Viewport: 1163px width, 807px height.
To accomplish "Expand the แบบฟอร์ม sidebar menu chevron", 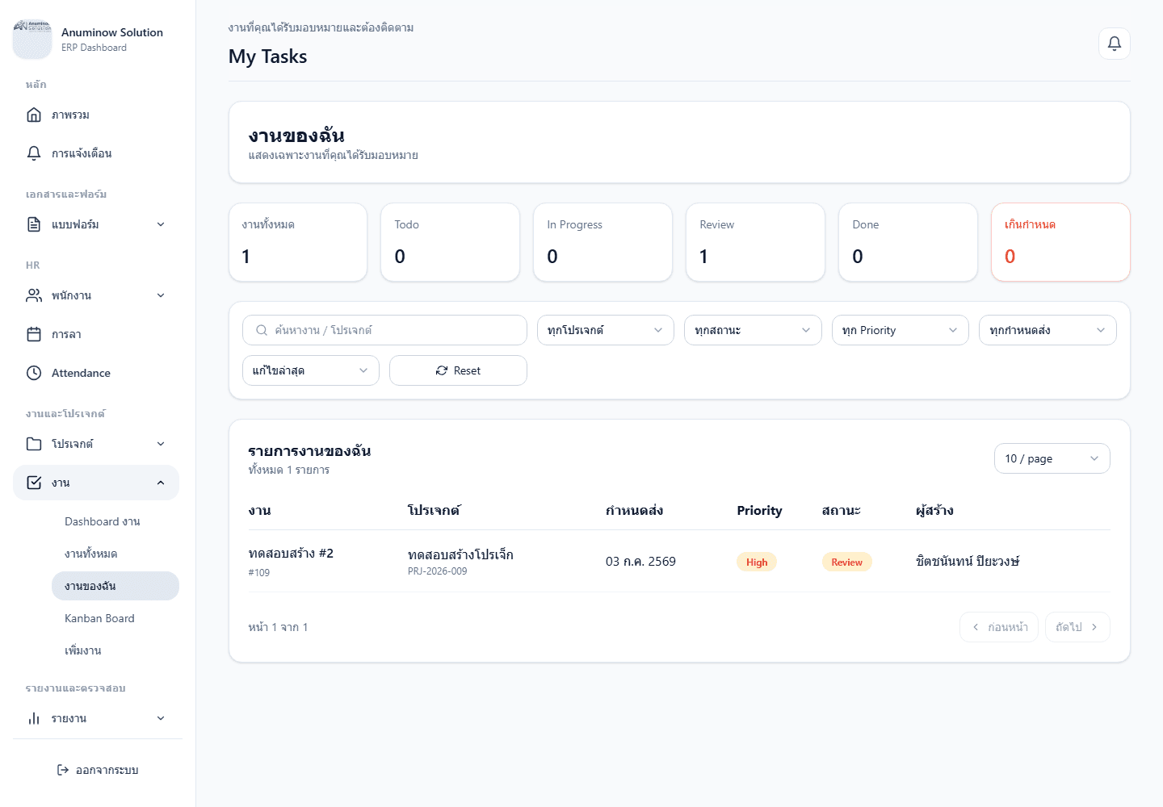I will [x=161, y=224].
